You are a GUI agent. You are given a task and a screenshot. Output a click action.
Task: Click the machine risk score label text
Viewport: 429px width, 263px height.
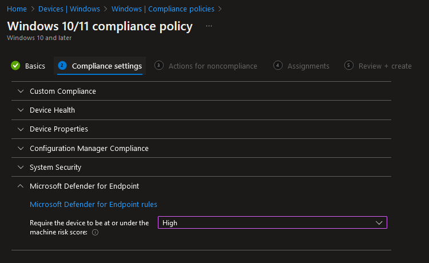tap(89, 228)
